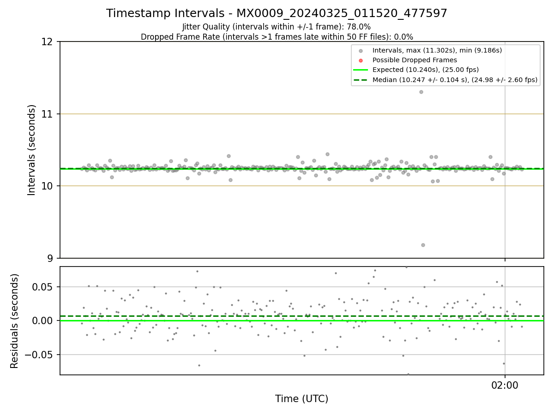Viewport: 554px width, 415px height.
Task: Click the Intervals (seconds) y-axis label
Action: (x=32, y=150)
